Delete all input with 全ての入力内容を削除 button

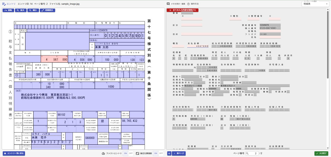182,10
